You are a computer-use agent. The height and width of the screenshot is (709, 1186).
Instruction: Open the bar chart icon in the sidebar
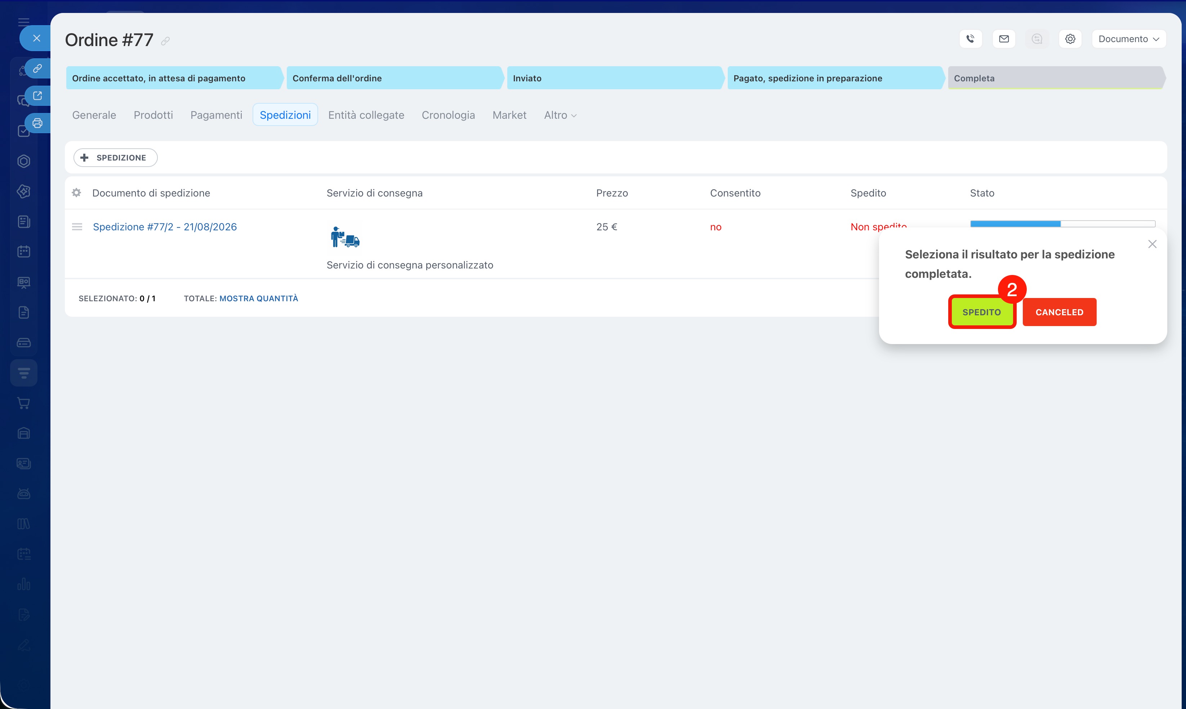point(23,584)
